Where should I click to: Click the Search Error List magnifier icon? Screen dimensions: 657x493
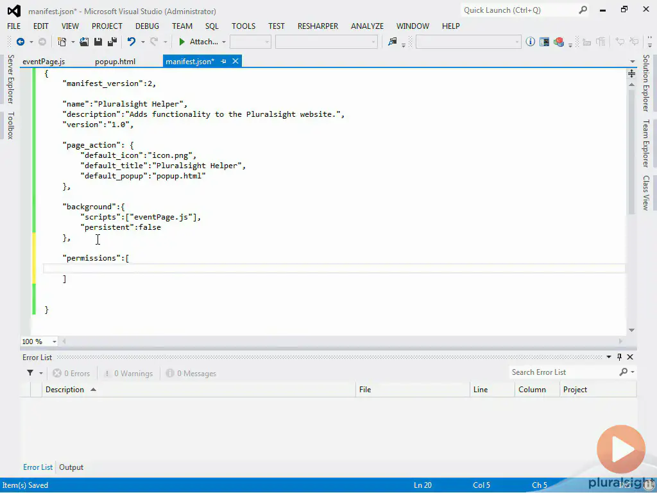coord(624,372)
